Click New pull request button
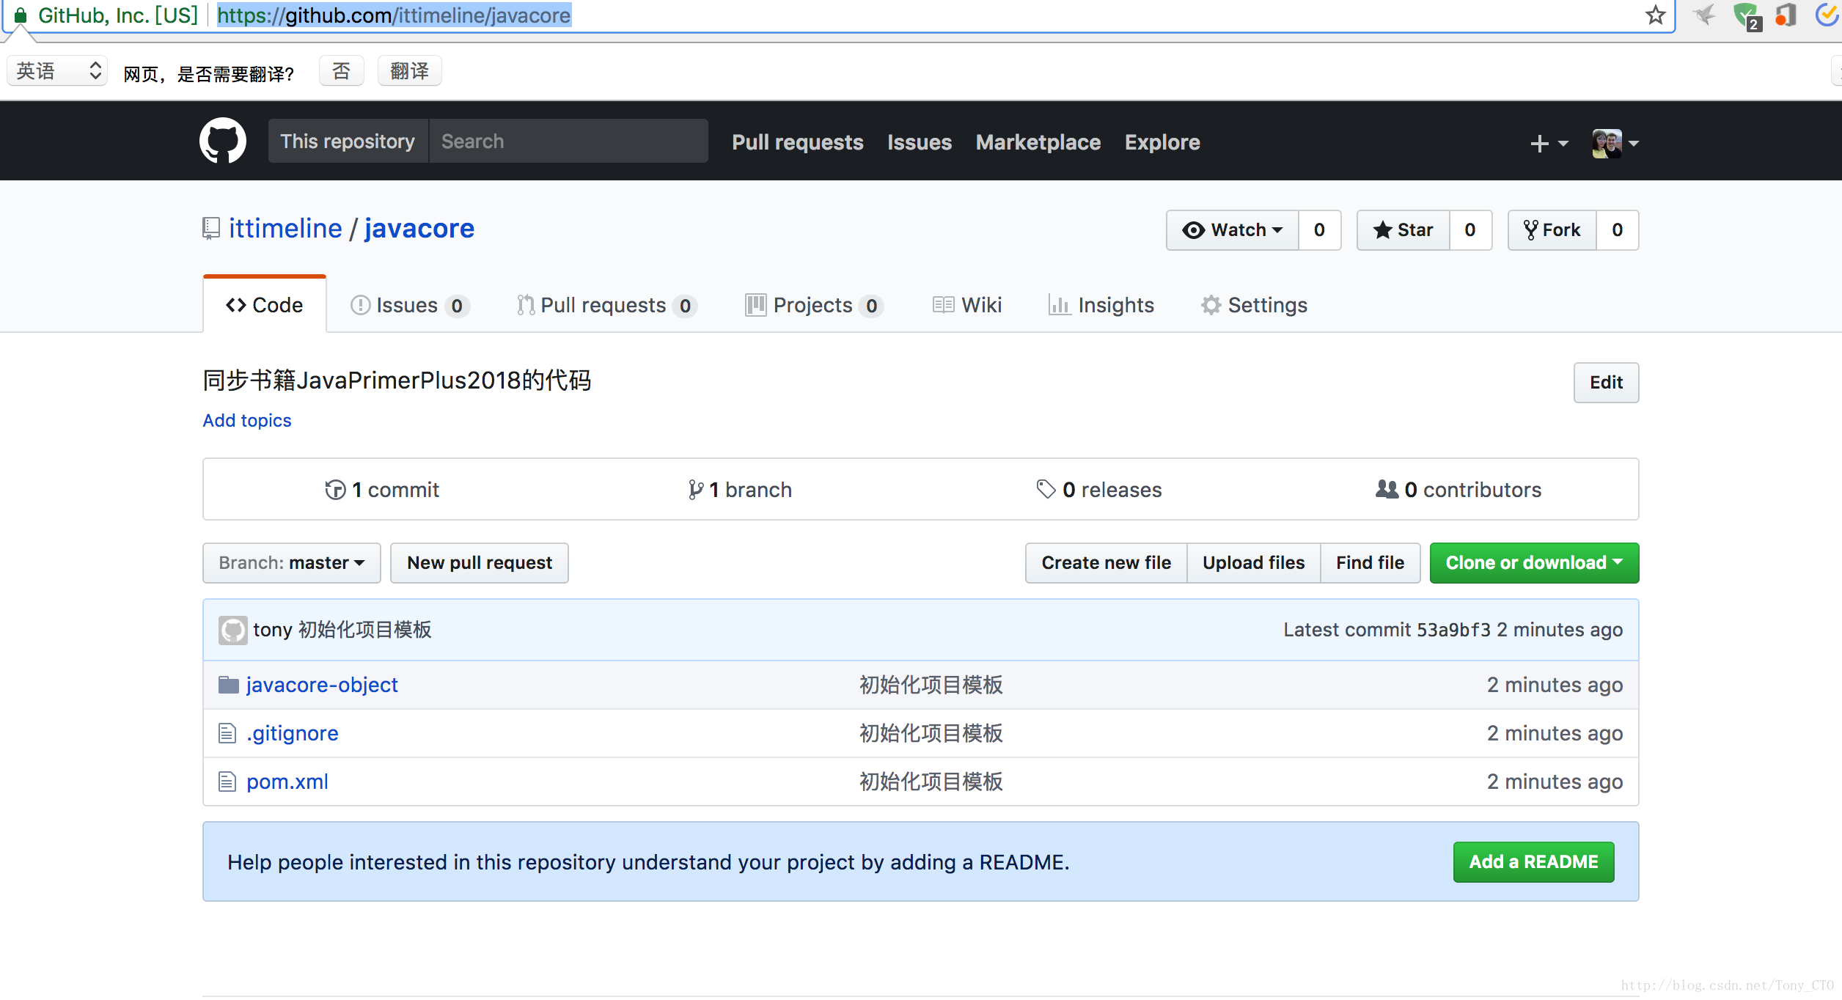The width and height of the screenshot is (1842, 1000). 480,563
